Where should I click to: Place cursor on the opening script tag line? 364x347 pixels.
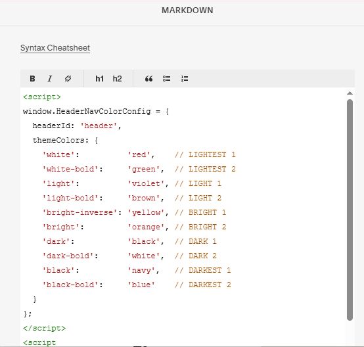(x=42, y=97)
